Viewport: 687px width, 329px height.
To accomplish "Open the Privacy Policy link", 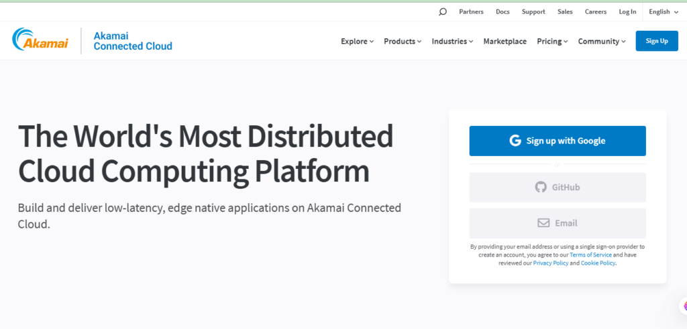I will pos(551,263).
